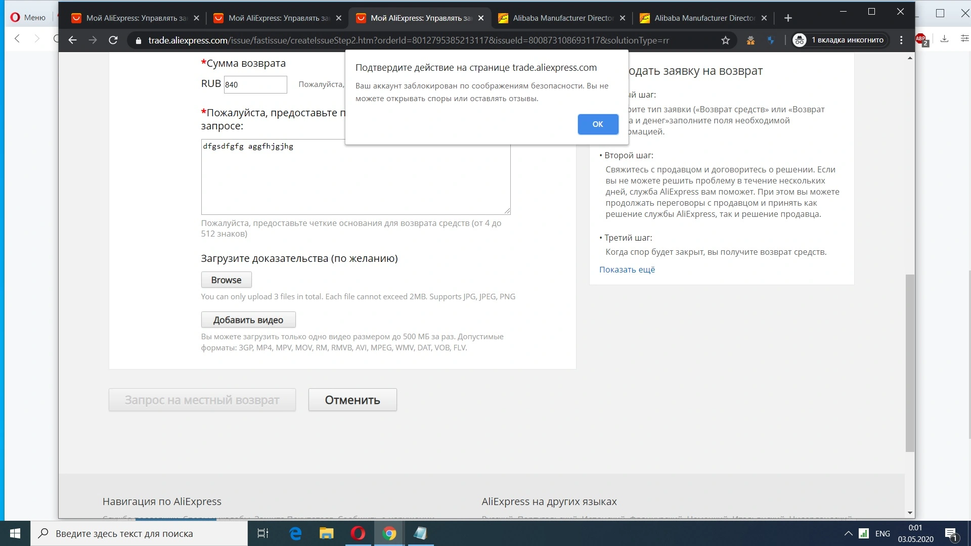Click the network icon in the system tray
This screenshot has width=971, height=546.
pyautogui.click(x=864, y=533)
